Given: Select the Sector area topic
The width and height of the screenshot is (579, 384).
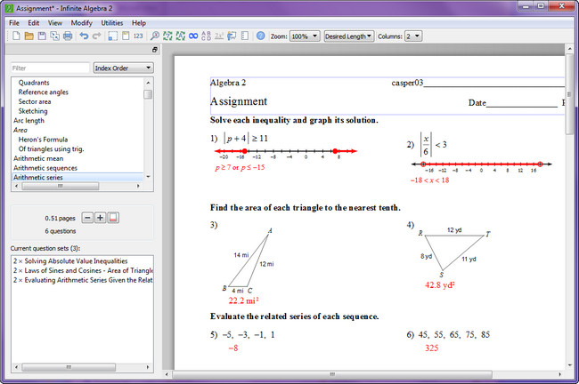Looking at the screenshot, I should tap(35, 101).
